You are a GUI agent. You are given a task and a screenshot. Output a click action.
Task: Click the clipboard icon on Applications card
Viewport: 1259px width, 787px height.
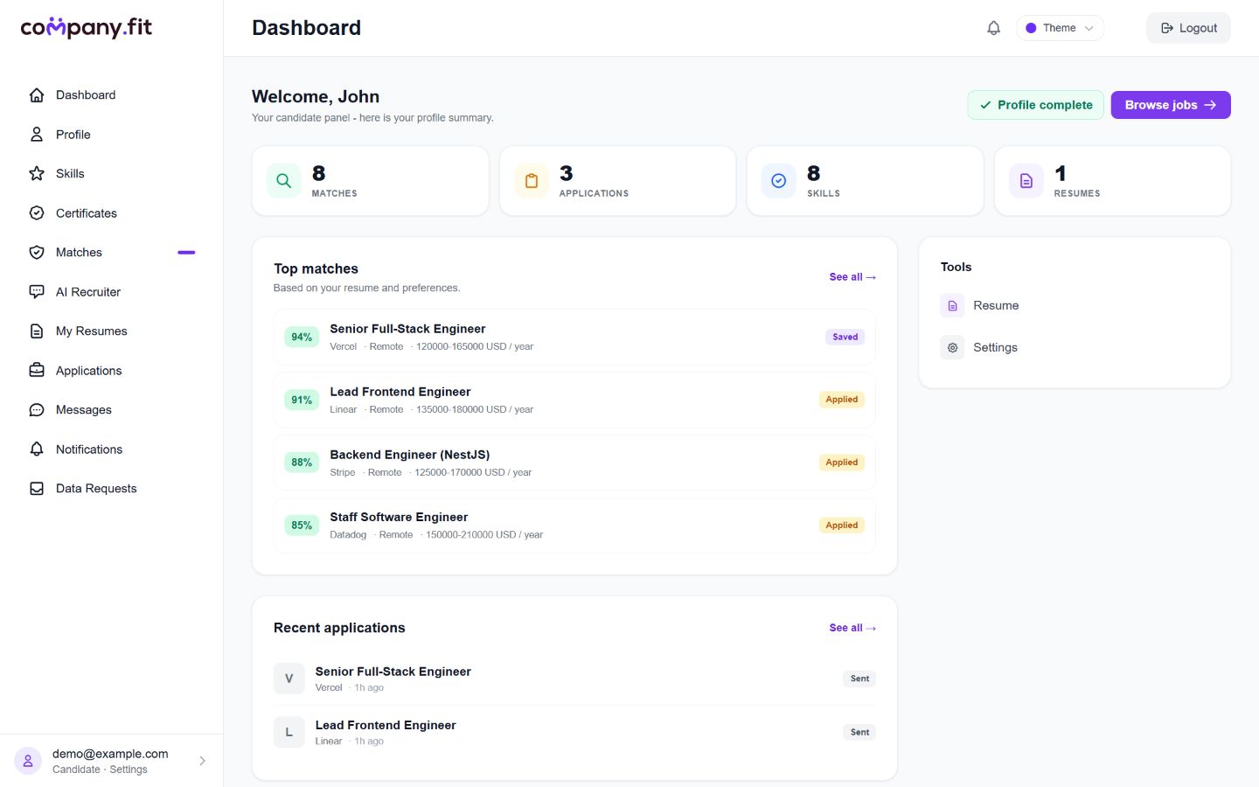pos(532,181)
